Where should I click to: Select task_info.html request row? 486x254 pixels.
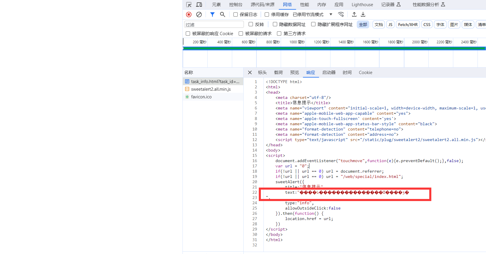tap(213, 81)
